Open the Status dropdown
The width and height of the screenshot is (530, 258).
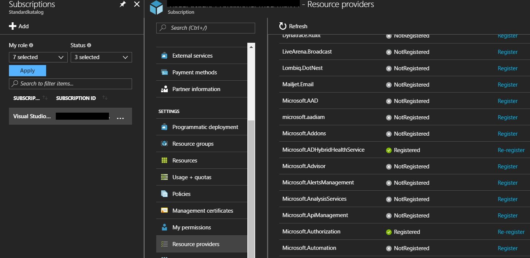tap(101, 57)
